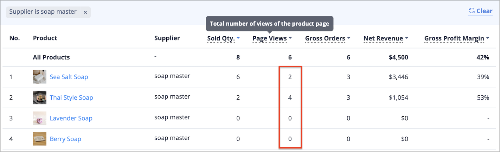Open the Berry Soap link
The height and width of the screenshot is (152, 500).
point(65,139)
